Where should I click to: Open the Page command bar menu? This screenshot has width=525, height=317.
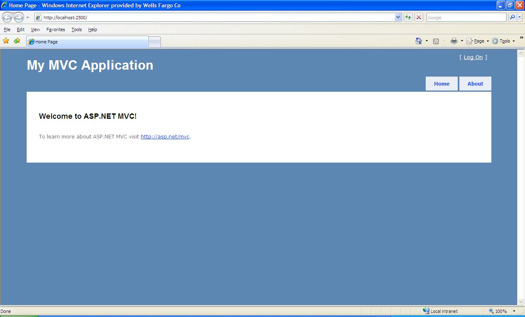(x=478, y=41)
